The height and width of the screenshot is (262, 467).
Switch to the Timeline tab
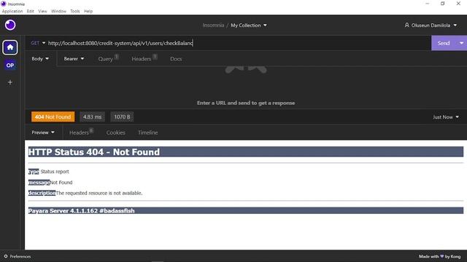pyautogui.click(x=147, y=132)
